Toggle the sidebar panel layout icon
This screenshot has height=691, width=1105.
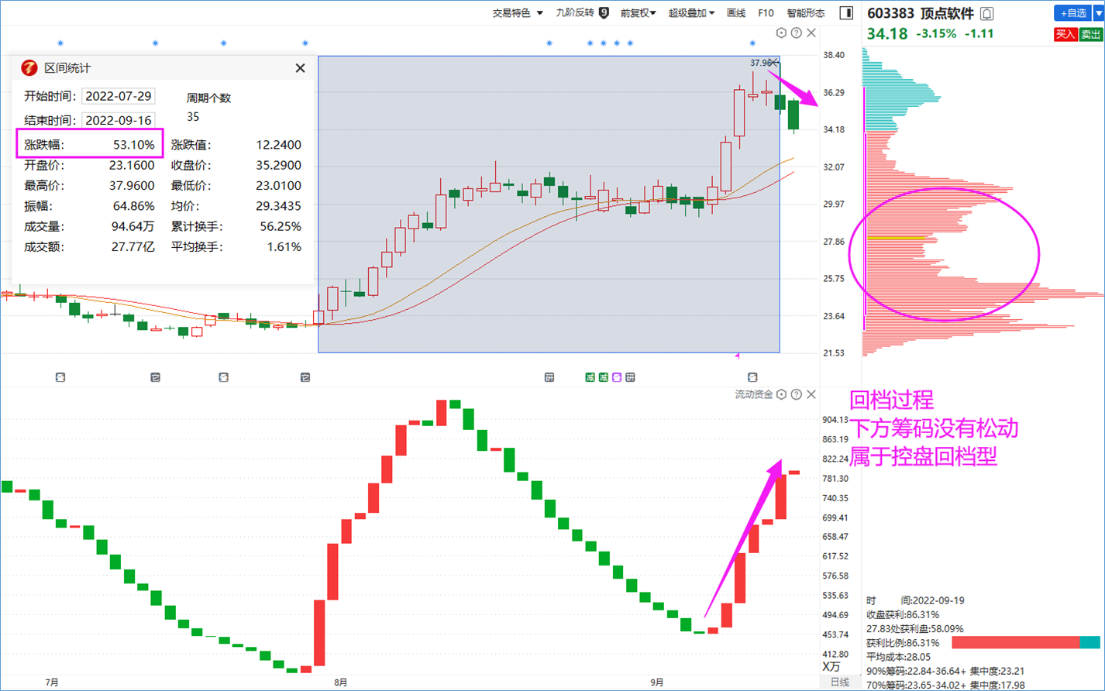[846, 12]
